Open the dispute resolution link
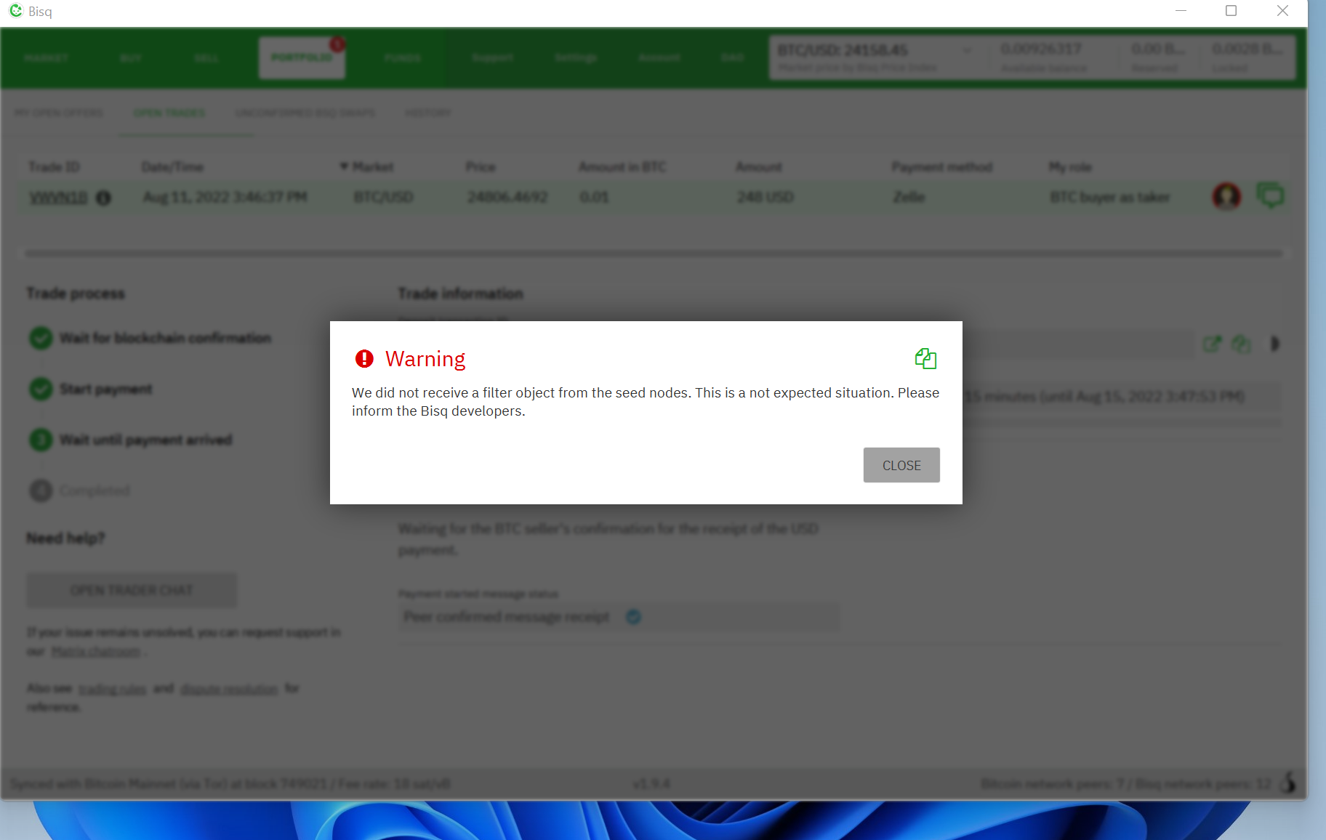The image size is (1326, 840). coord(229,688)
